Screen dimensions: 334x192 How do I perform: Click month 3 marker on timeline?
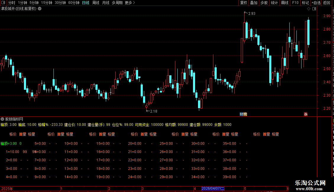pos(142,188)
